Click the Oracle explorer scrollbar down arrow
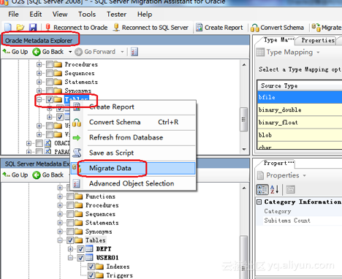342x279 pixels. (244, 149)
